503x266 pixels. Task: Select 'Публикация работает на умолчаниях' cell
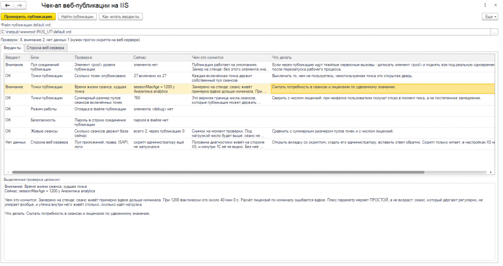click(x=231, y=67)
